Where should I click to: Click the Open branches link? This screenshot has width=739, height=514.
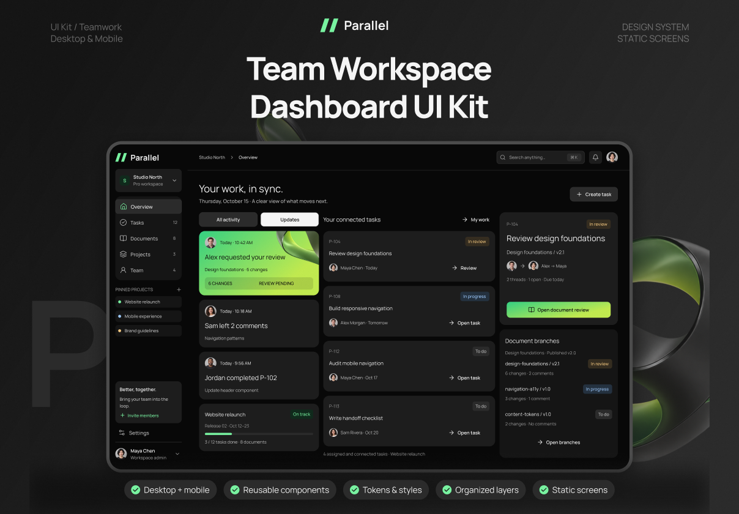click(559, 442)
